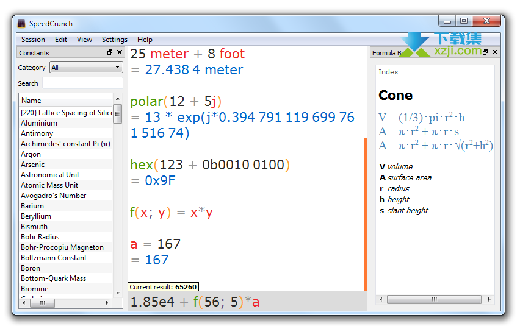Open the Session menu

[x=33, y=40]
